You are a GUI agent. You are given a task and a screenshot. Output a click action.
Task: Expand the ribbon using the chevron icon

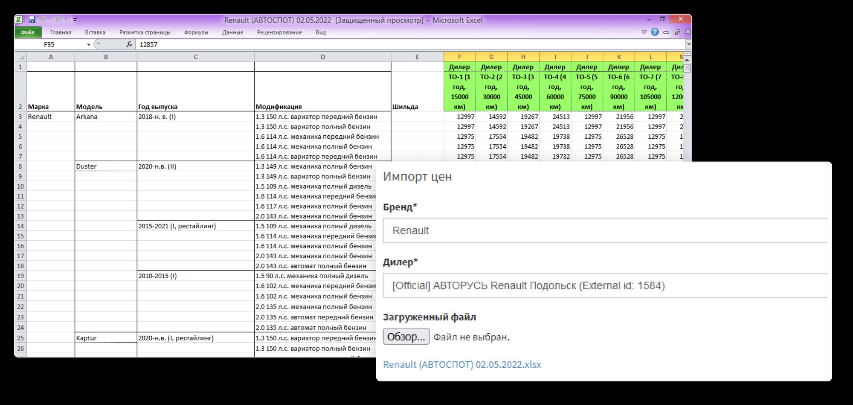[x=644, y=32]
